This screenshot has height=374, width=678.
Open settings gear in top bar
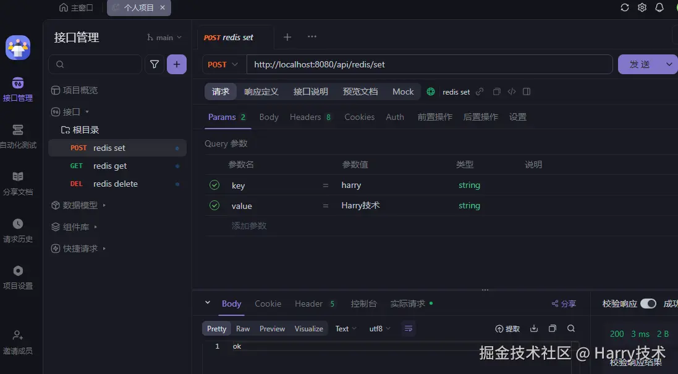(642, 7)
